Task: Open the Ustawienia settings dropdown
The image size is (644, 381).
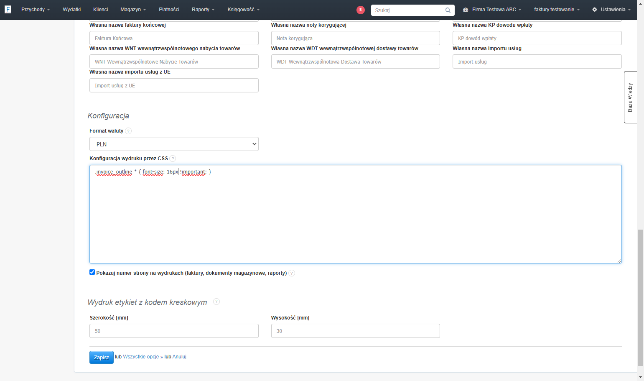Action: point(611,10)
